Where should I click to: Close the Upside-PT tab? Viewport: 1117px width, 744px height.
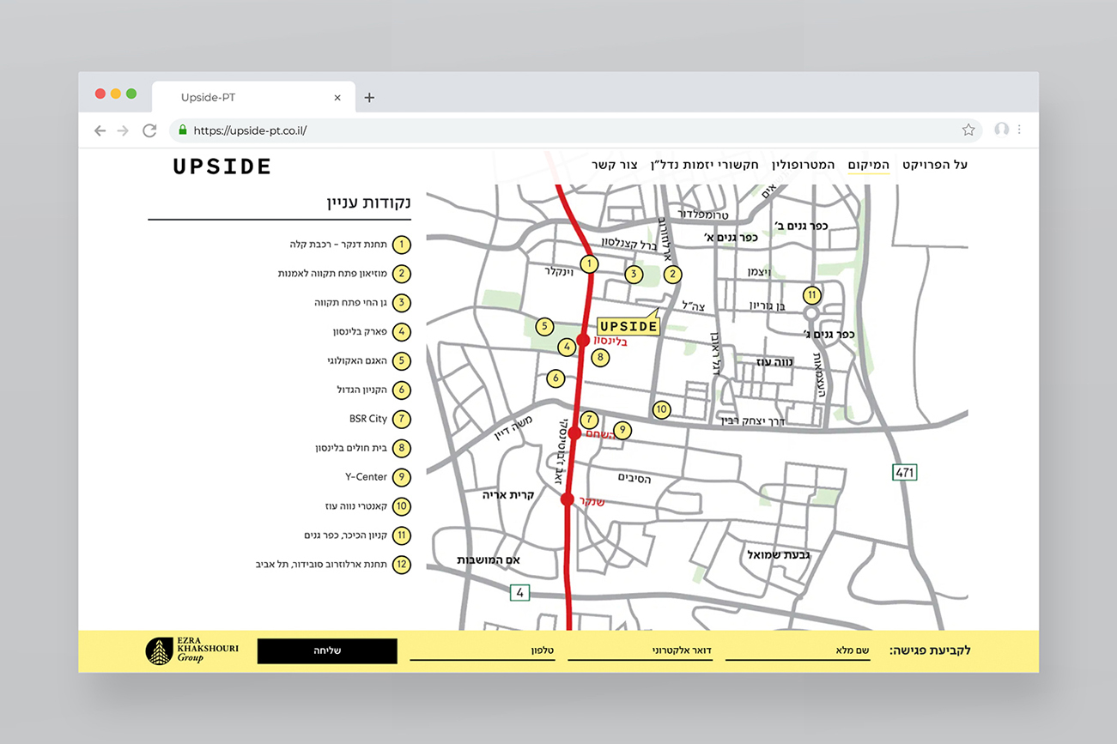(x=337, y=98)
